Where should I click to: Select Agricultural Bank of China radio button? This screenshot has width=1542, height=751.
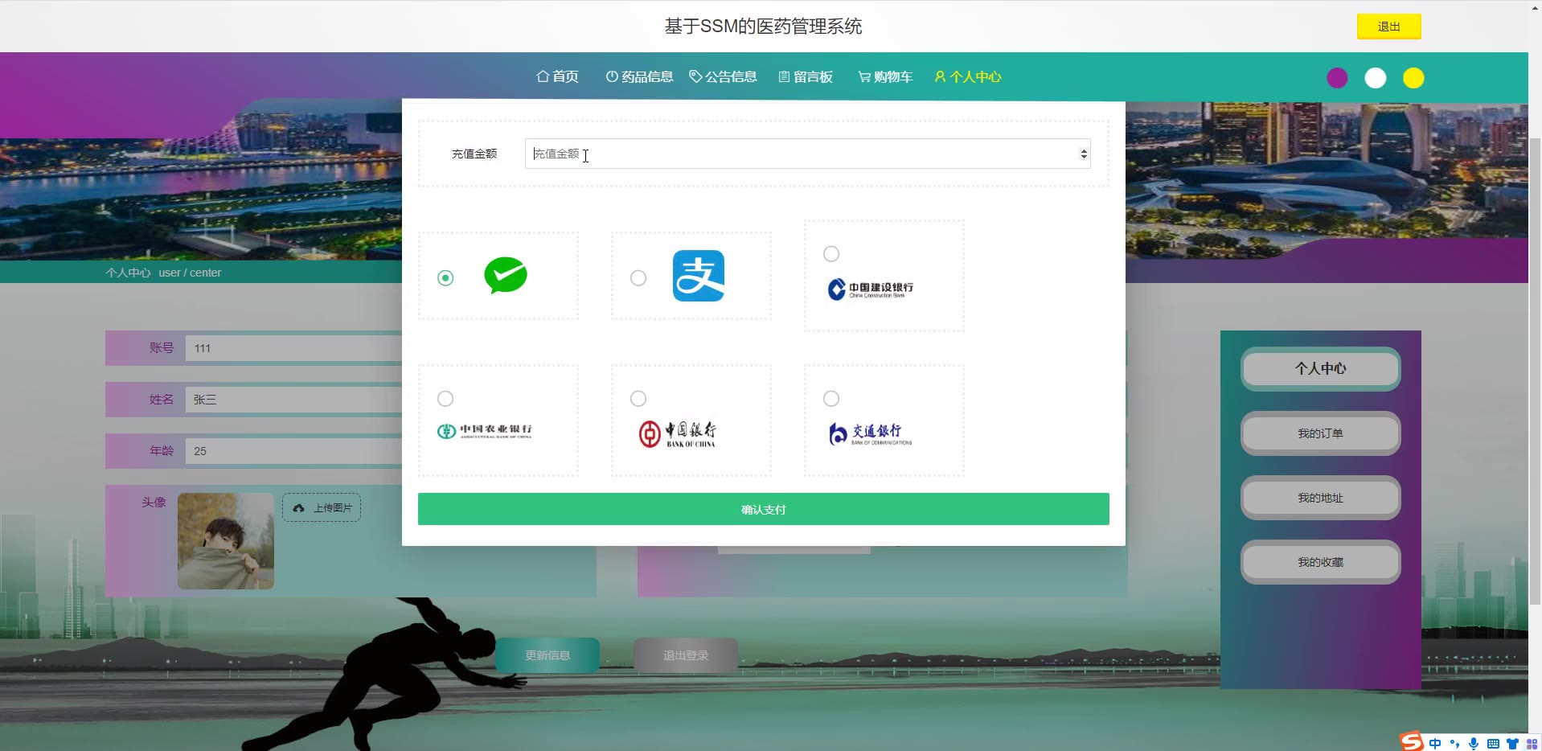pyautogui.click(x=445, y=399)
